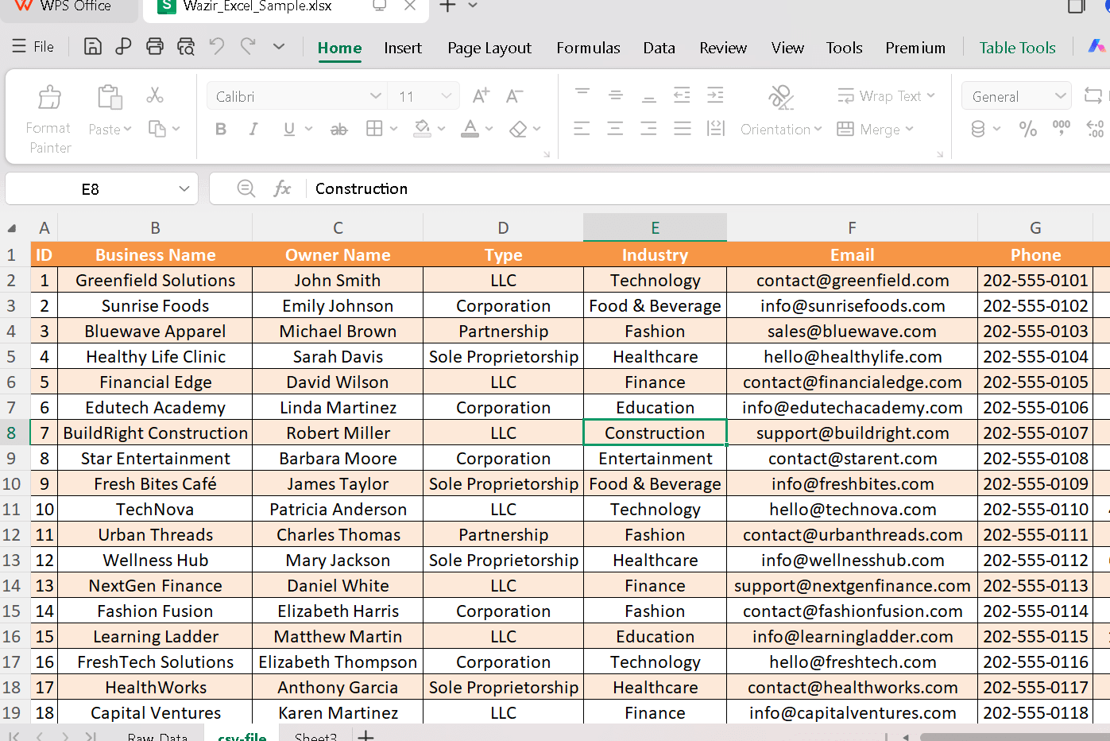Open the File menu
Screen dimensions: 1110x741
coord(33,47)
